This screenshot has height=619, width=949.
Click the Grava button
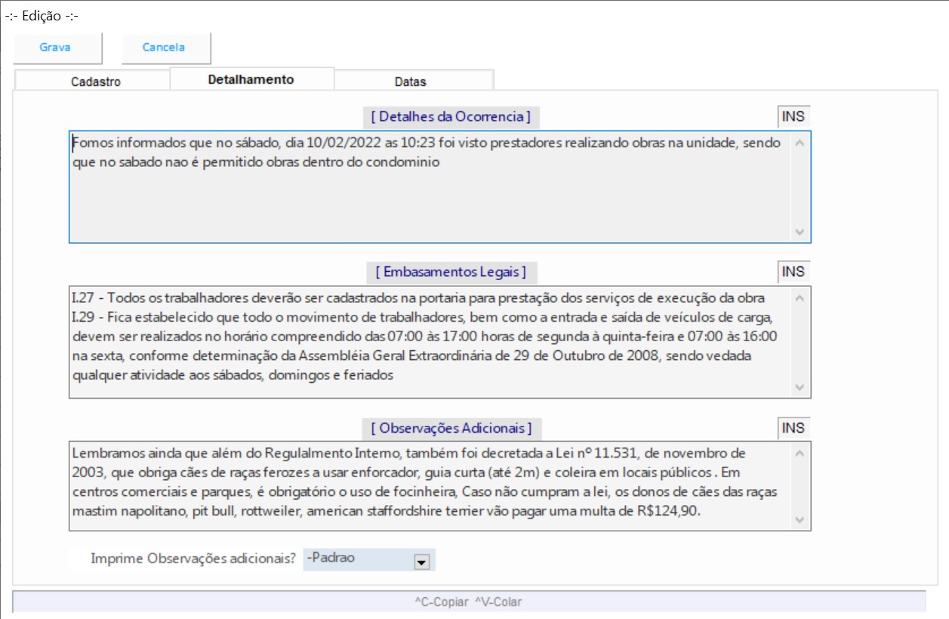(56, 48)
